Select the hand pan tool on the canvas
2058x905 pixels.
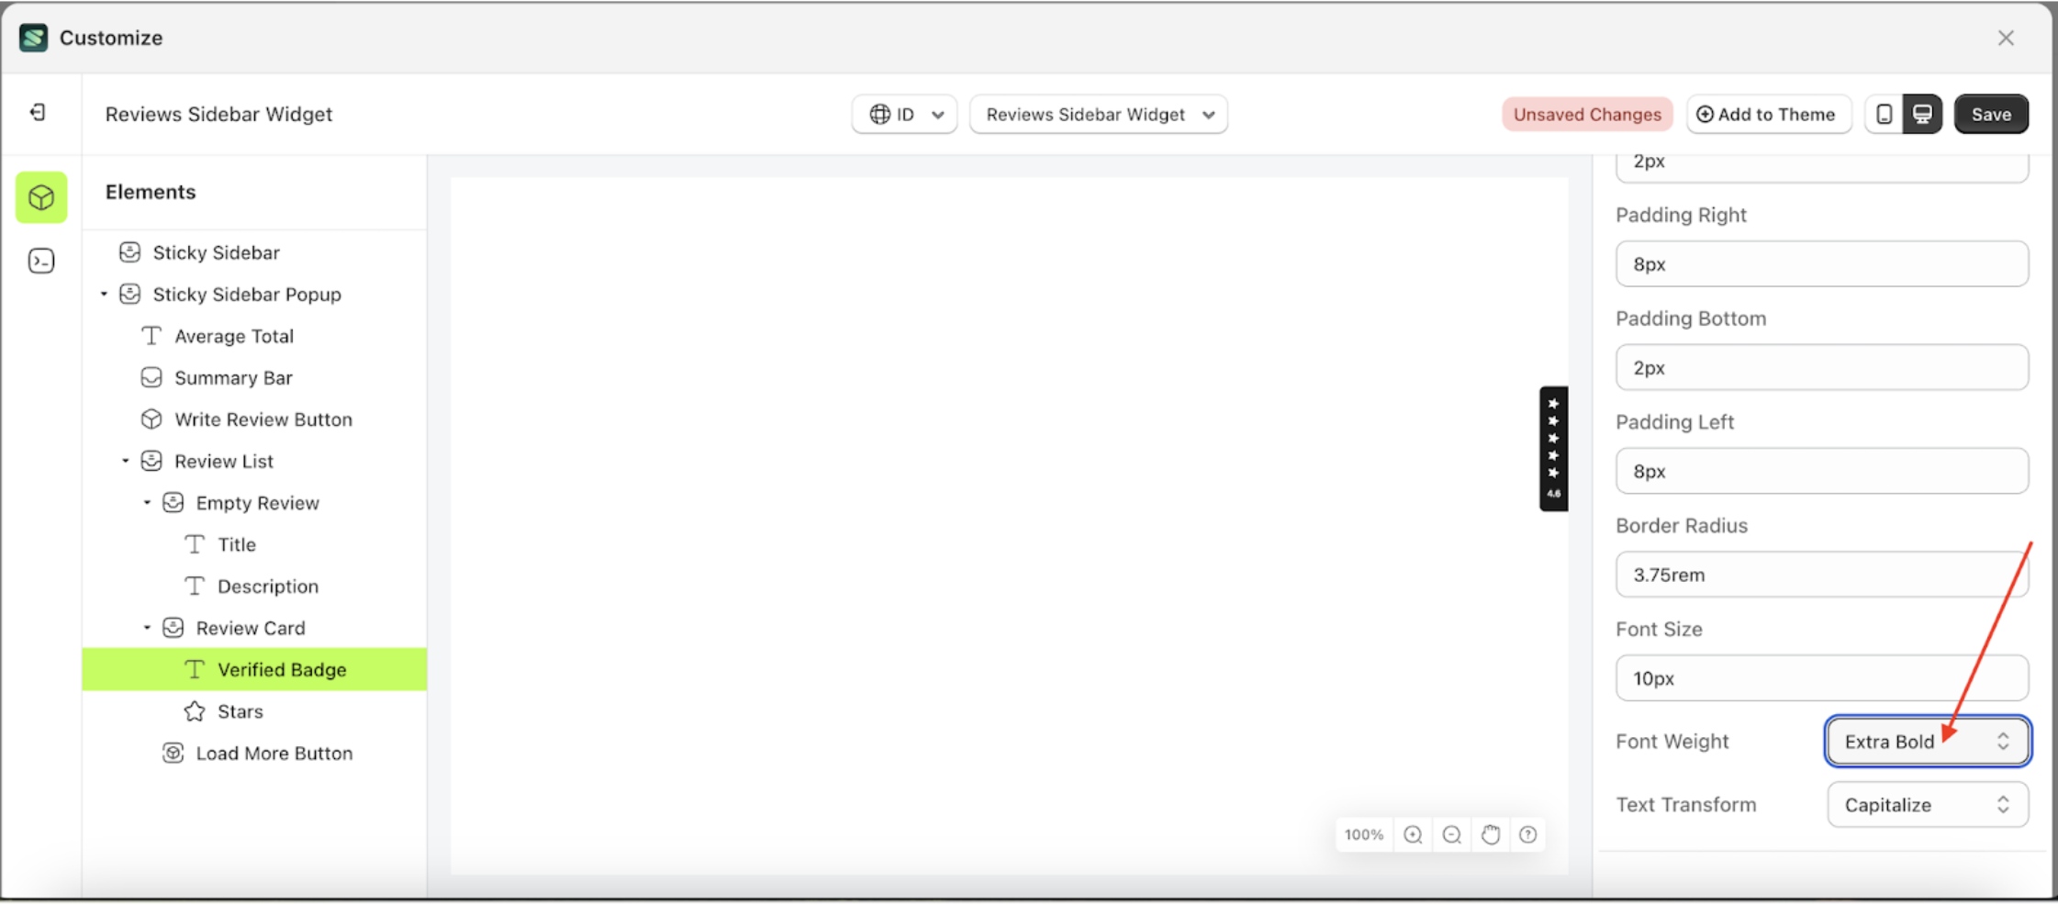1490,834
